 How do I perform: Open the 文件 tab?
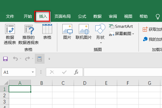point(10,16)
